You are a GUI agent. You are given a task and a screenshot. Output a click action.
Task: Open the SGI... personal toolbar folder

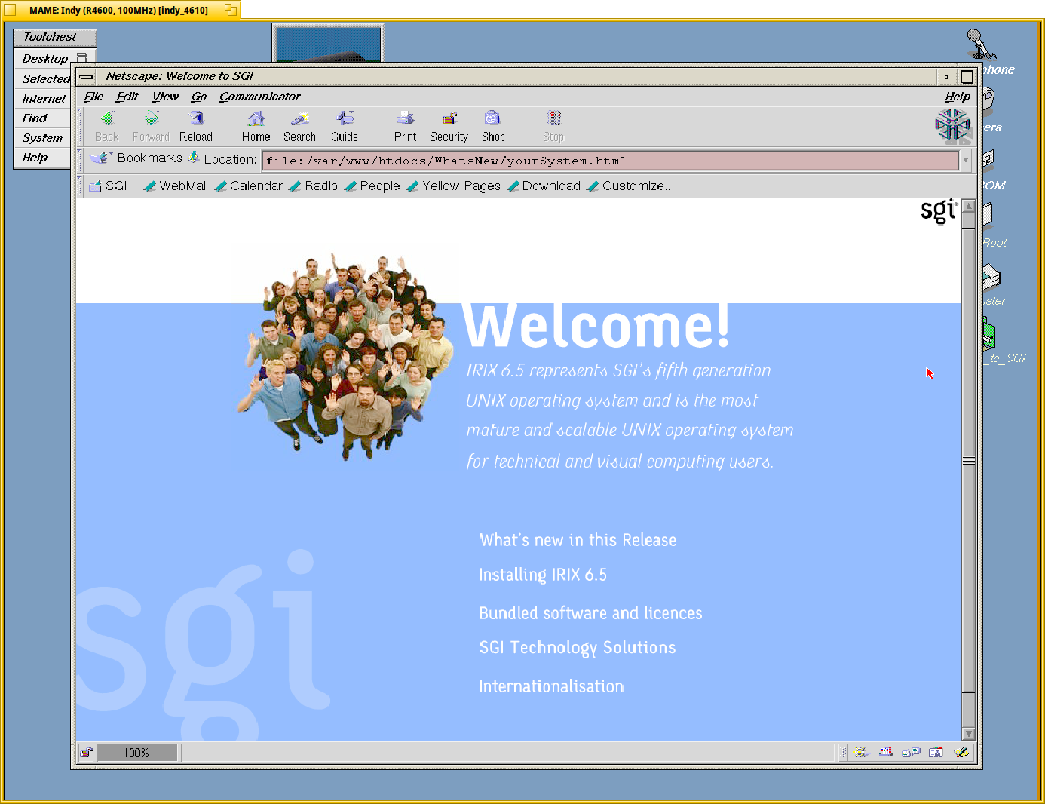coord(113,186)
